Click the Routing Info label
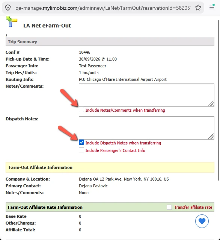Screen dimensions: 220x240 20,79
